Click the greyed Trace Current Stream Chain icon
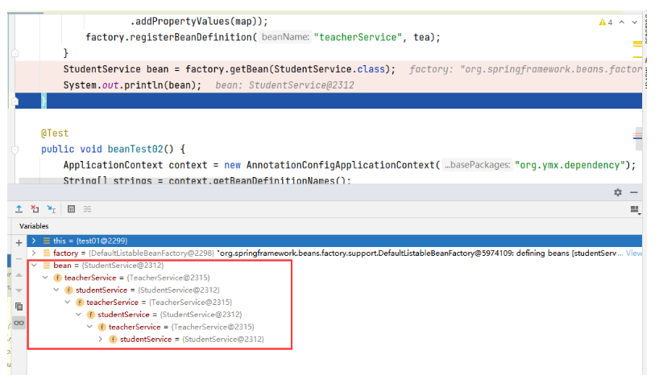Image resolution: width=663 pixels, height=383 pixels. pyautogui.click(x=88, y=209)
